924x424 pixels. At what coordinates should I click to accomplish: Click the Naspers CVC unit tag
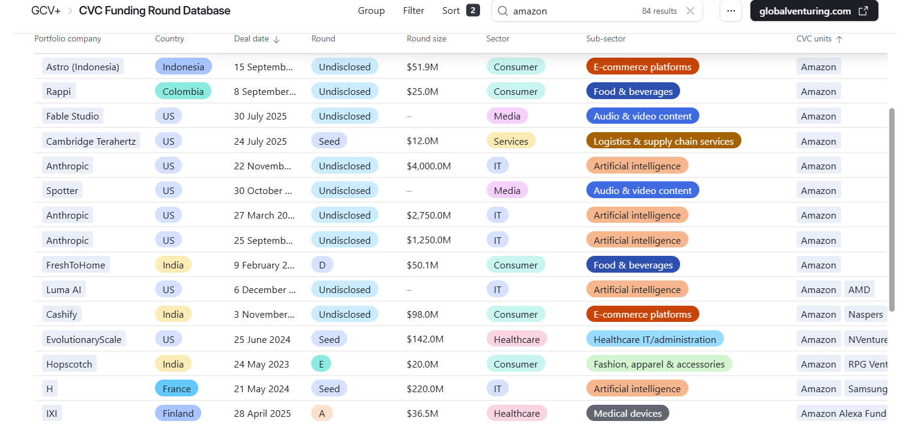pyautogui.click(x=865, y=314)
